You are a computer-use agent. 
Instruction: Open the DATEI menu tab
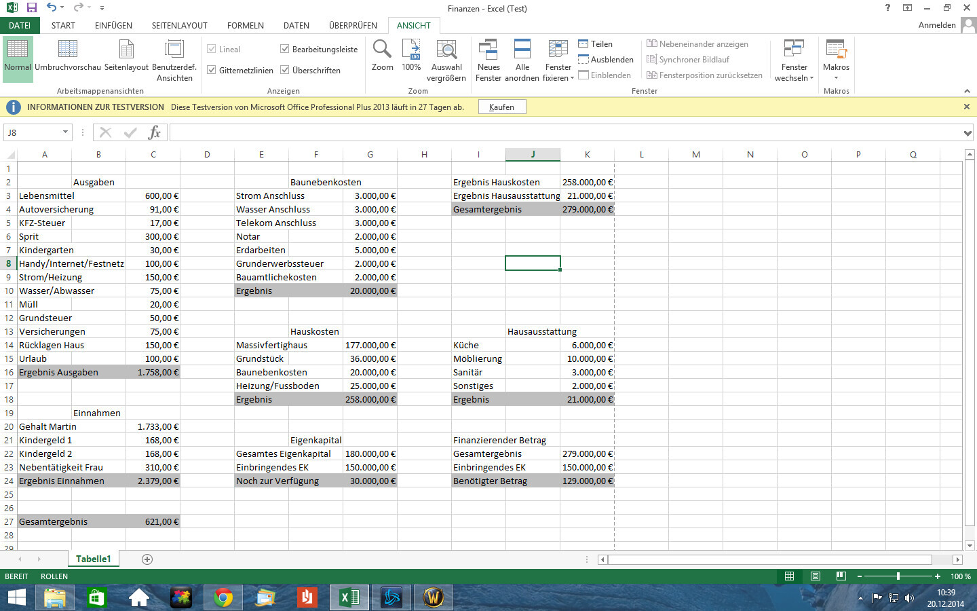click(20, 26)
